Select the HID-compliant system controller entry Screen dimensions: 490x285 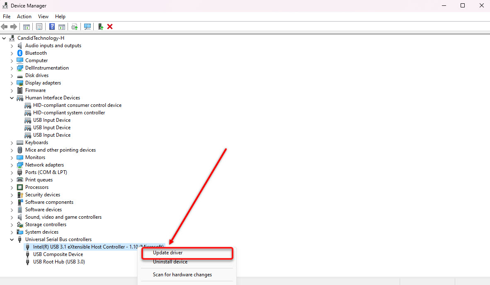[68, 112]
